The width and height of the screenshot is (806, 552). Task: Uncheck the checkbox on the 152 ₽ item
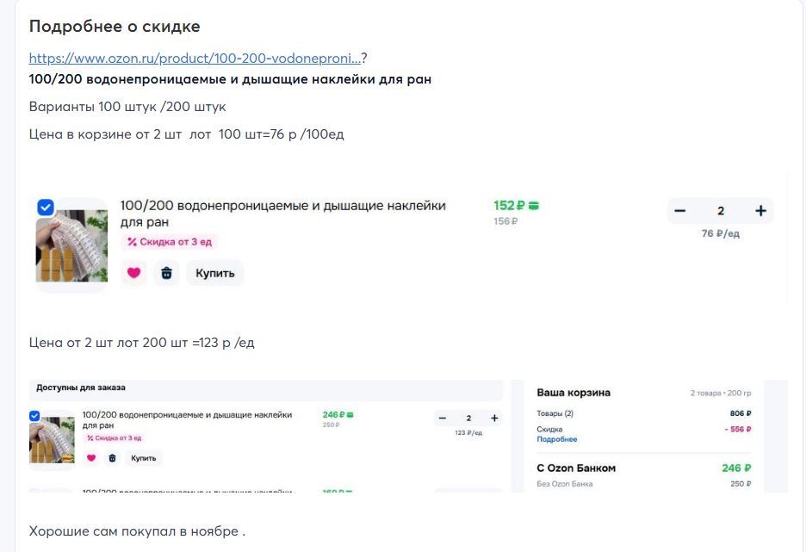coord(46,207)
